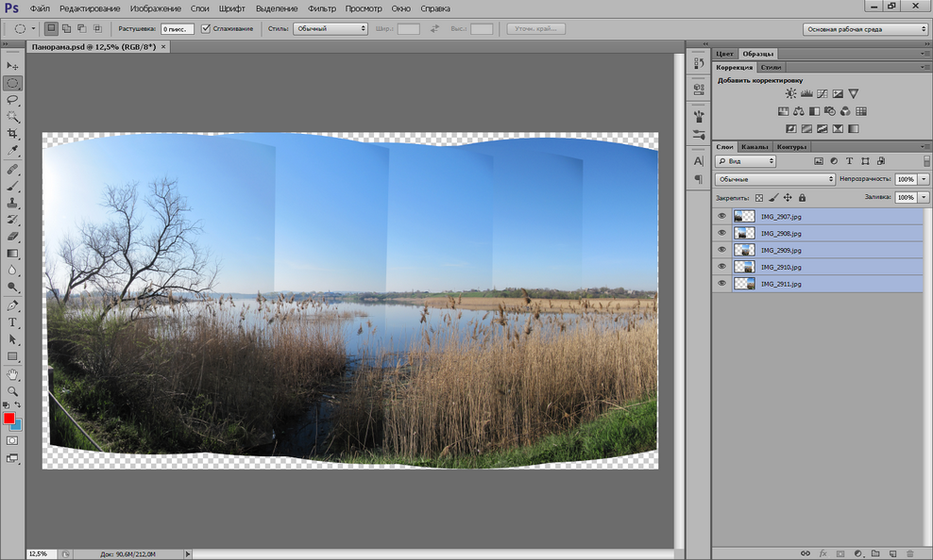Select the Eraser tool

click(x=12, y=237)
